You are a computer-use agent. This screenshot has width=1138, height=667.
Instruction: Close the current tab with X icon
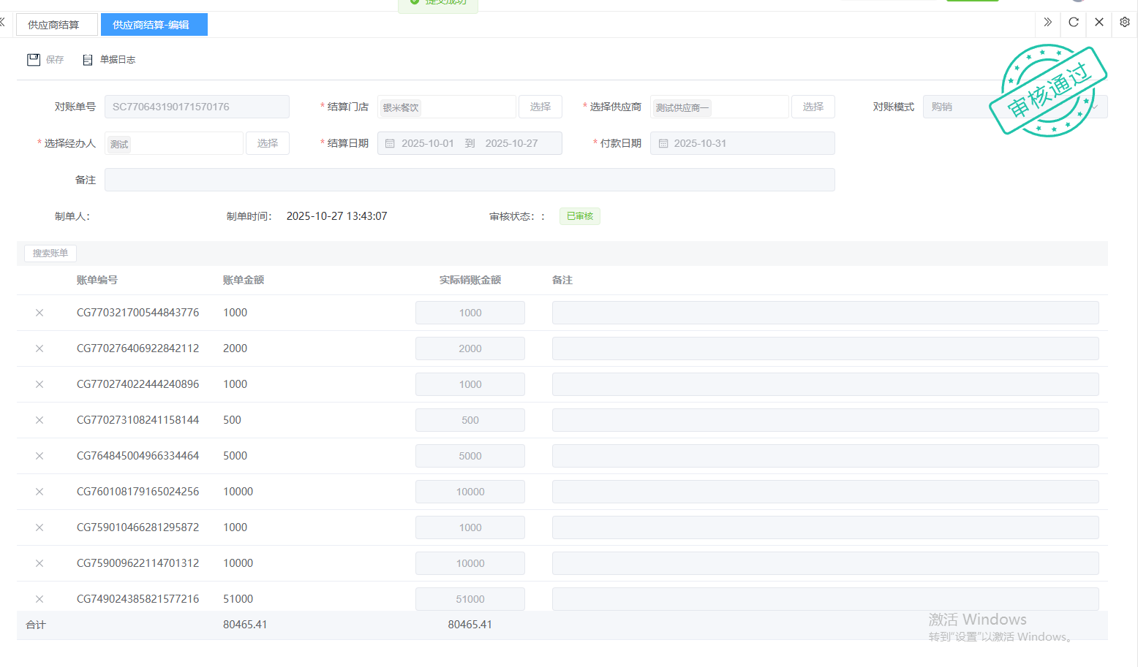pyautogui.click(x=1099, y=22)
